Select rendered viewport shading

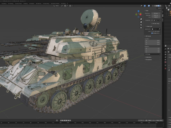tap(160, 6)
